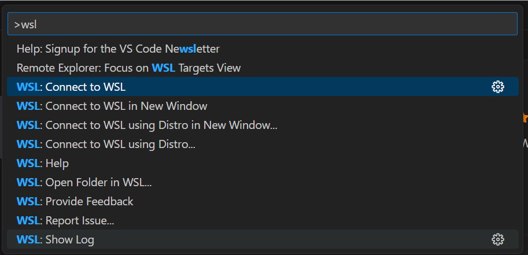Image resolution: width=528 pixels, height=255 pixels.
Task: Choose WSL: Report Issue... entry
Action: tap(263, 221)
